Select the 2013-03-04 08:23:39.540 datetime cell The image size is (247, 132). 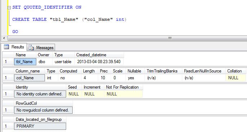tap(99, 62)
